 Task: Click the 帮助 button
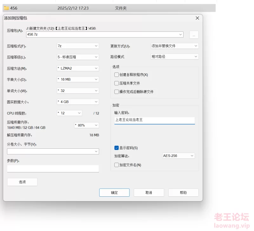184,193
